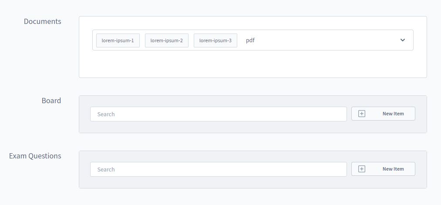Click blank area below Documents tag selector
This screenshot has height=205, width=441.
click(x=252, y=64)
